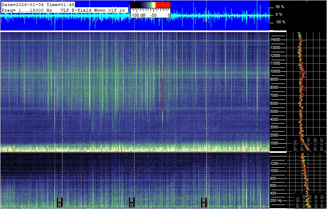
Task: Select the 22:00 time marker
Action: [132, 202]
